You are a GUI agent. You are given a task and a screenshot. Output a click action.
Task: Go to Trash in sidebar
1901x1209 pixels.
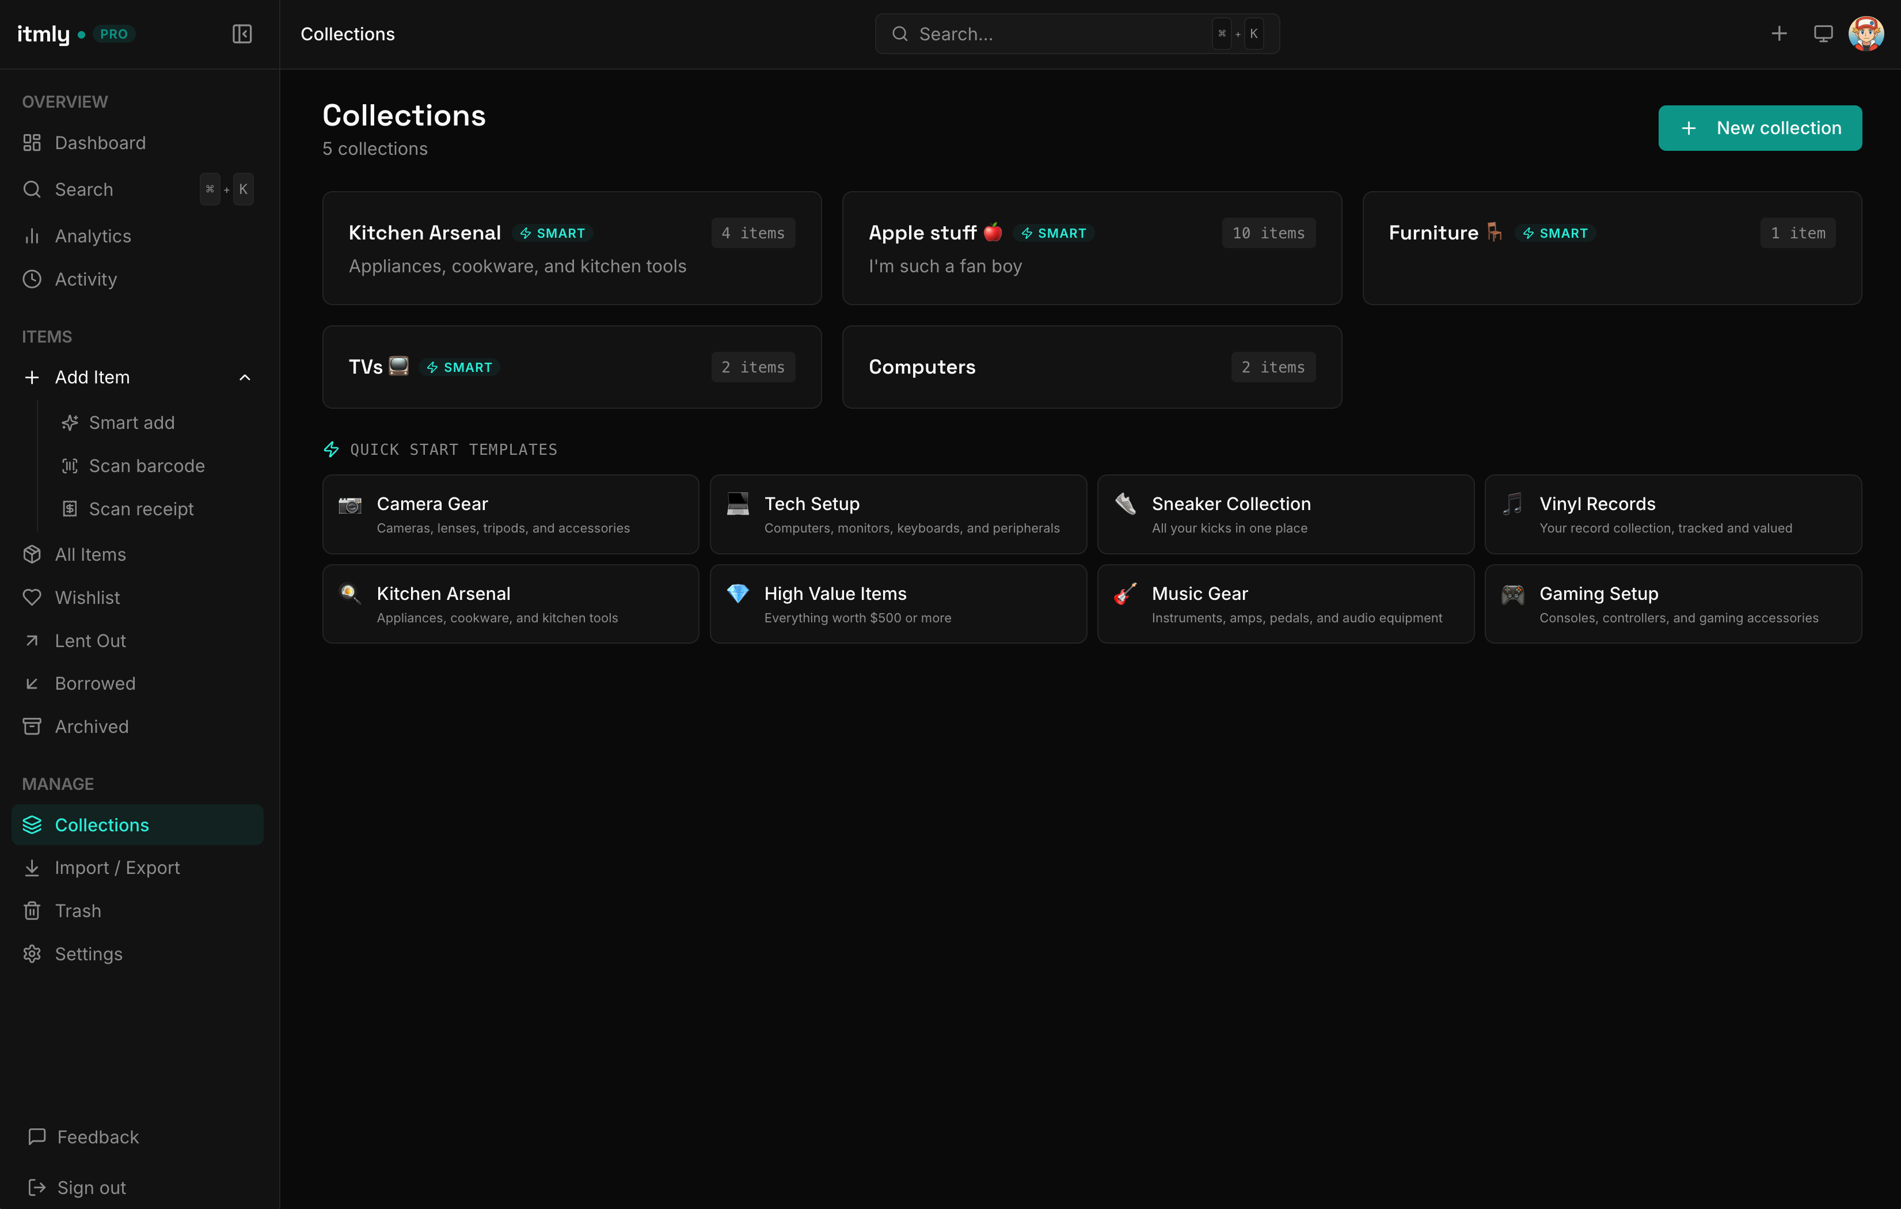(77, 911)
